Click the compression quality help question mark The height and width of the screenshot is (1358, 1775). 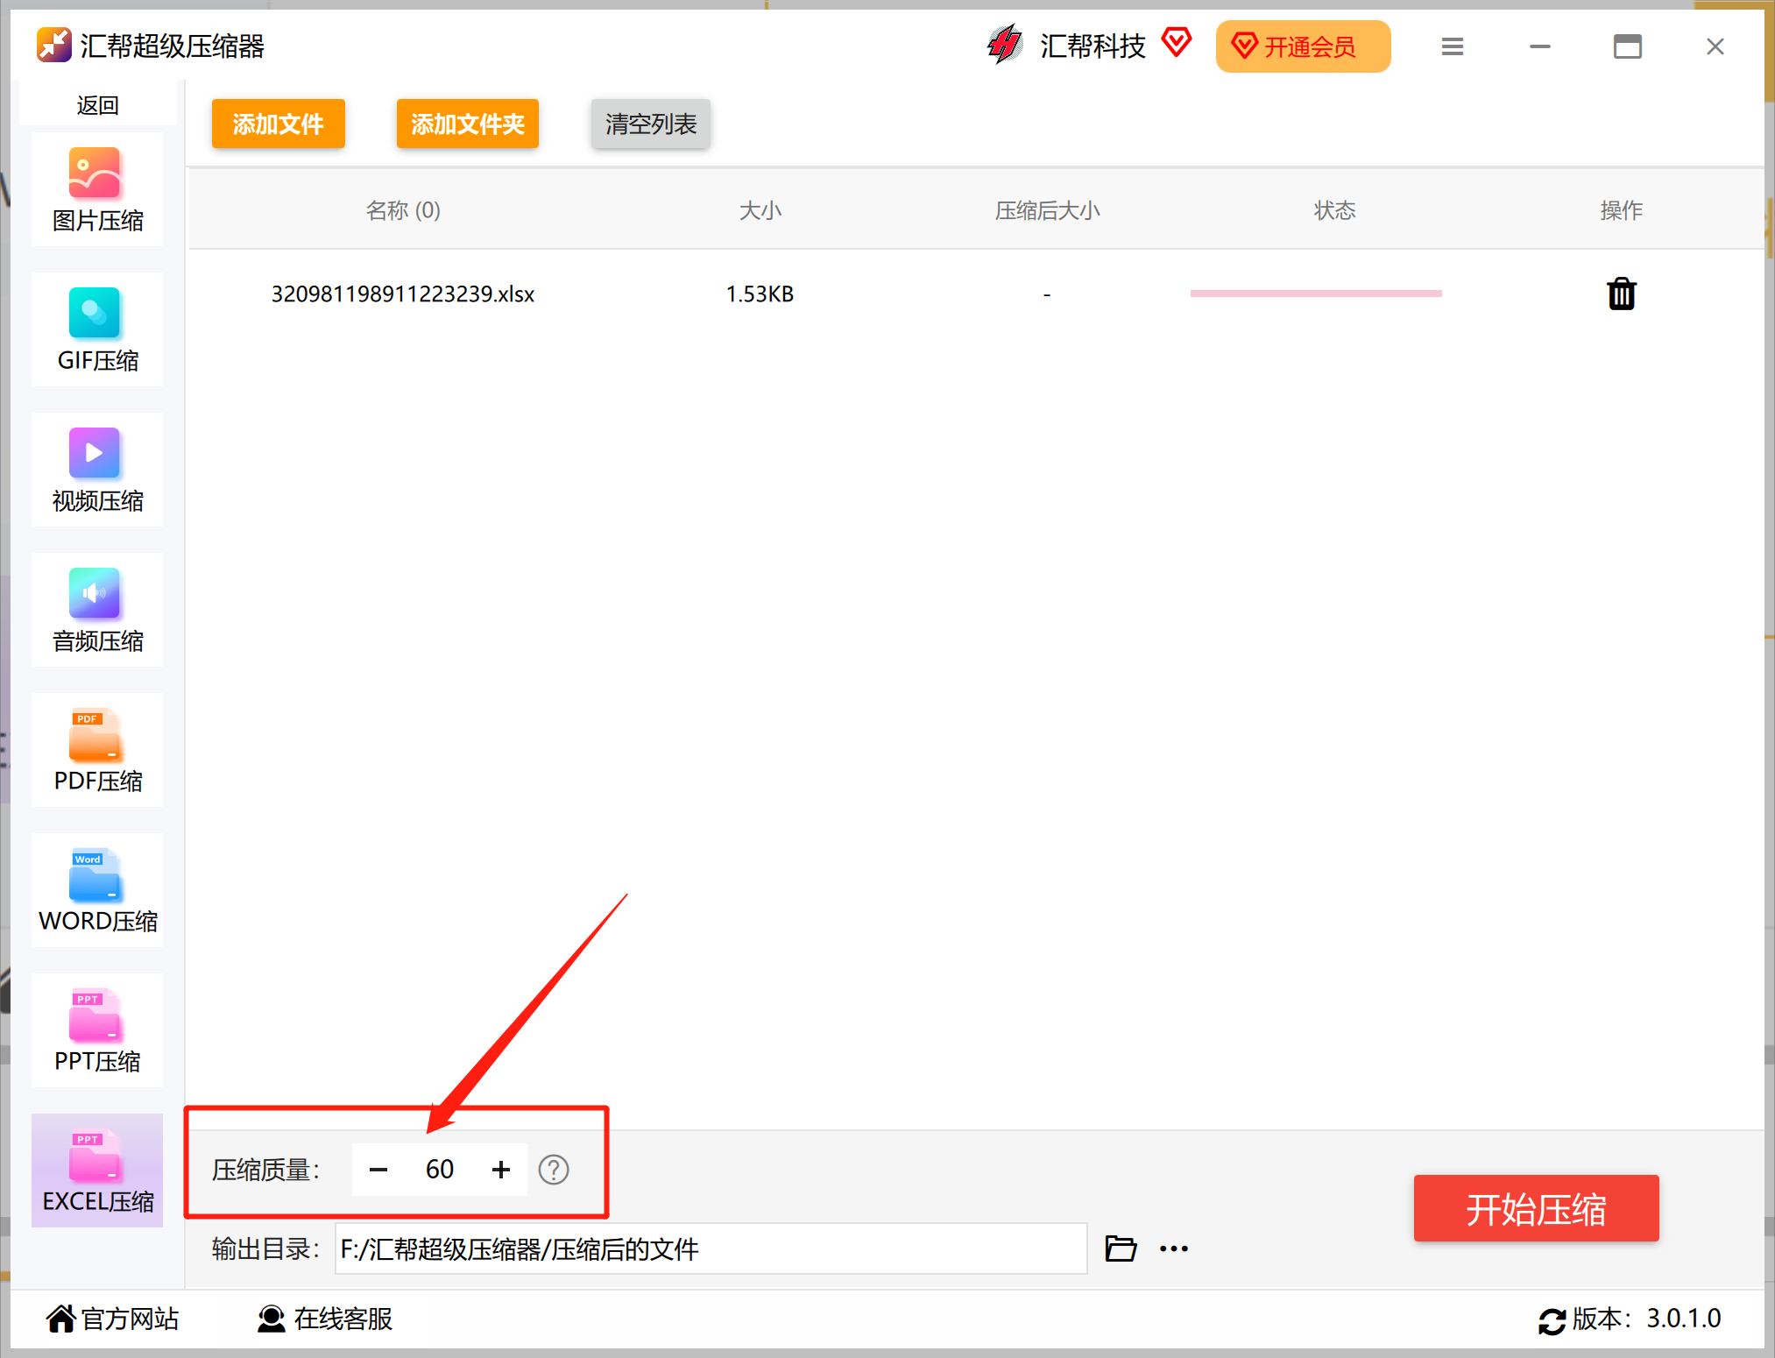click(554, 1170)
